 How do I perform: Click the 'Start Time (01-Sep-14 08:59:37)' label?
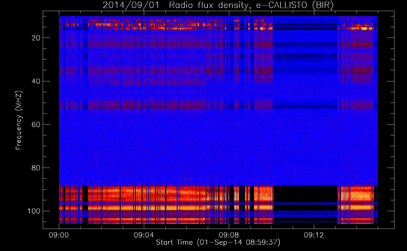tap(218, 242)
